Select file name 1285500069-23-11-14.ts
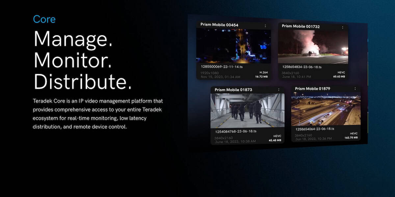 (x=222, y=67)
